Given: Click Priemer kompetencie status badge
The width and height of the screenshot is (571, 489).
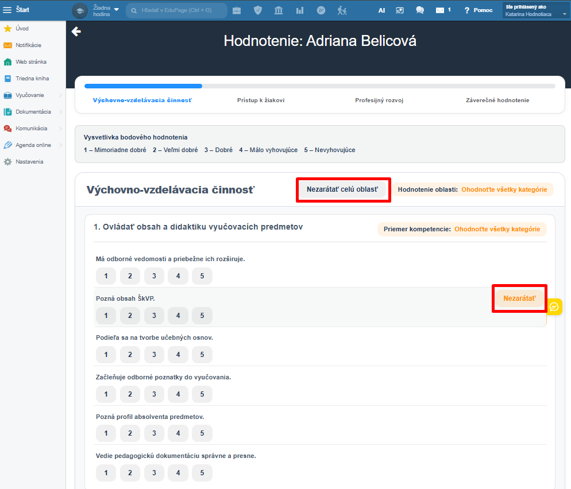Looking at the screenshot, I should coord(462,229).
